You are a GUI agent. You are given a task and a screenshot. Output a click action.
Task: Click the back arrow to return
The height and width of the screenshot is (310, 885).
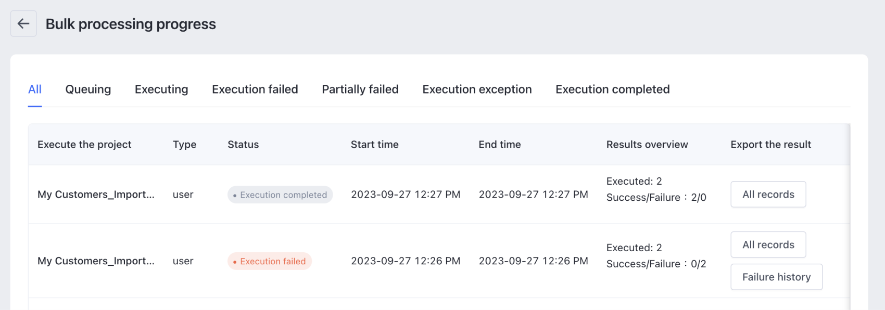(23, 23)
